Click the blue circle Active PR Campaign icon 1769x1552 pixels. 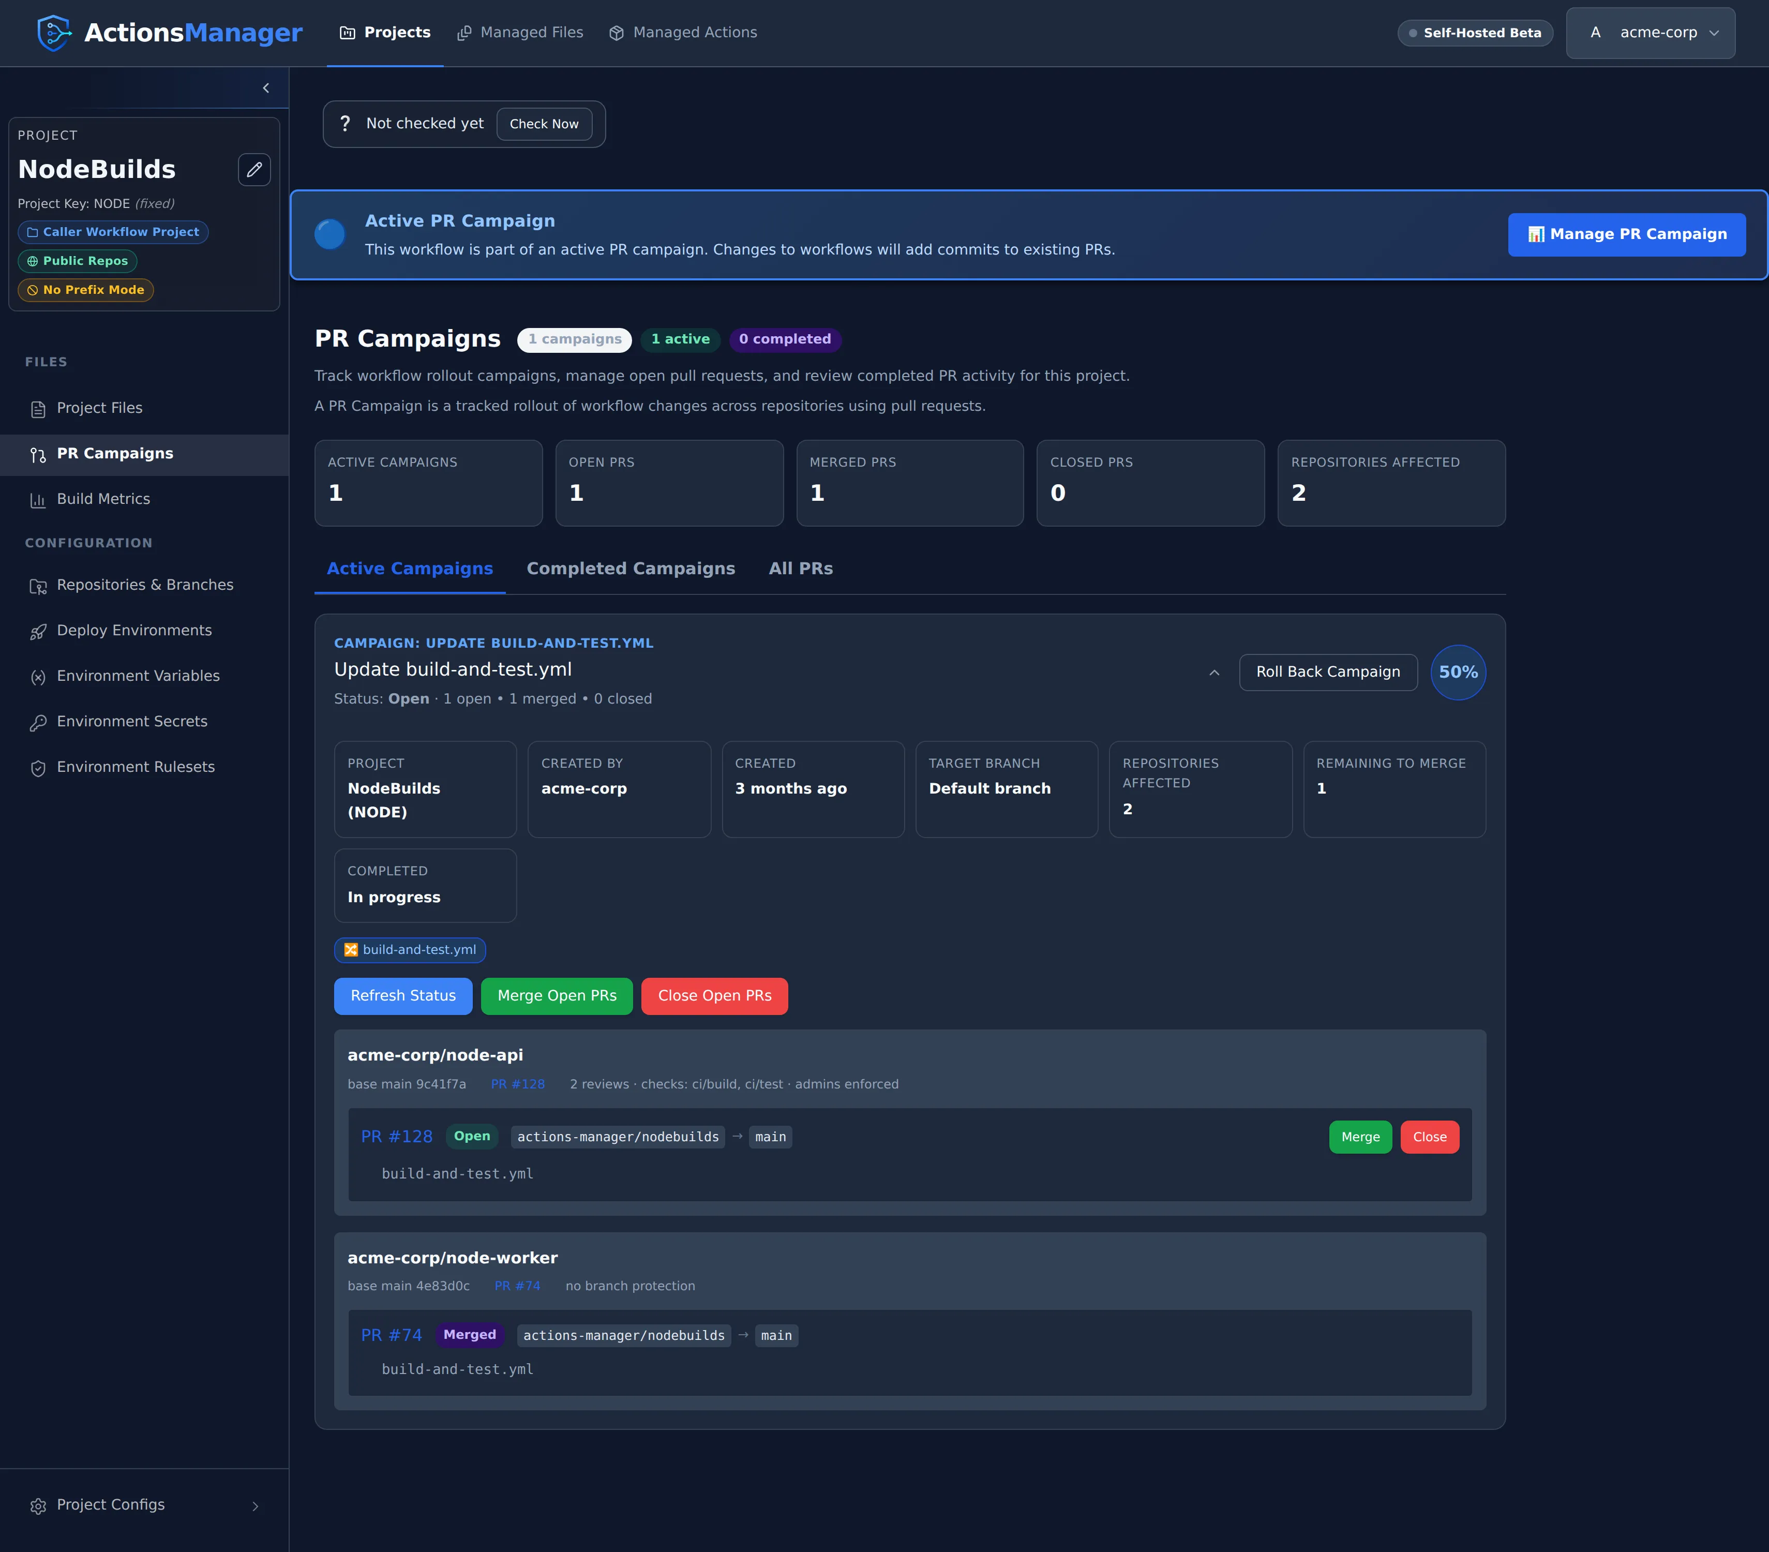click(329, 234)
